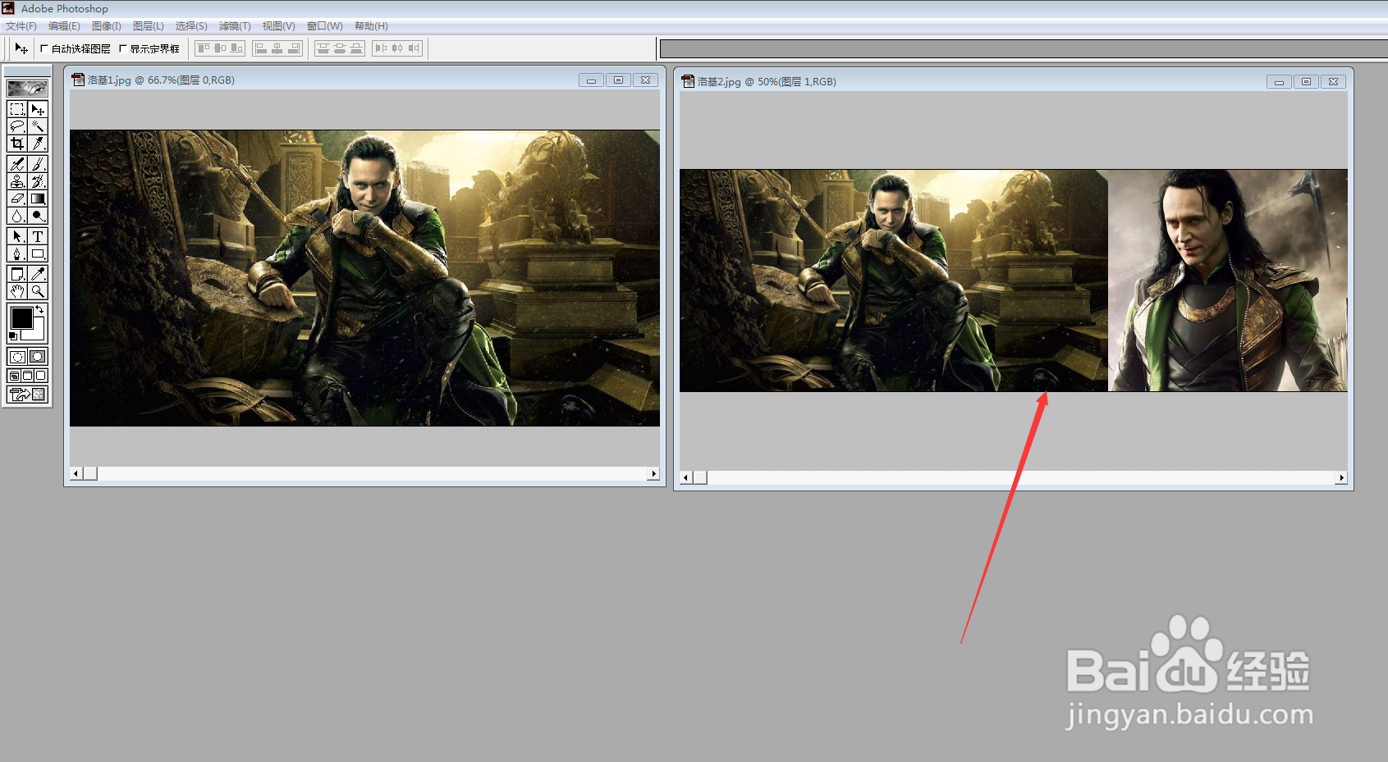Open the 图层(L) menu
The height and width of the screenshot is (762, 1388).
pyautogui.click(x=148, y=26)
